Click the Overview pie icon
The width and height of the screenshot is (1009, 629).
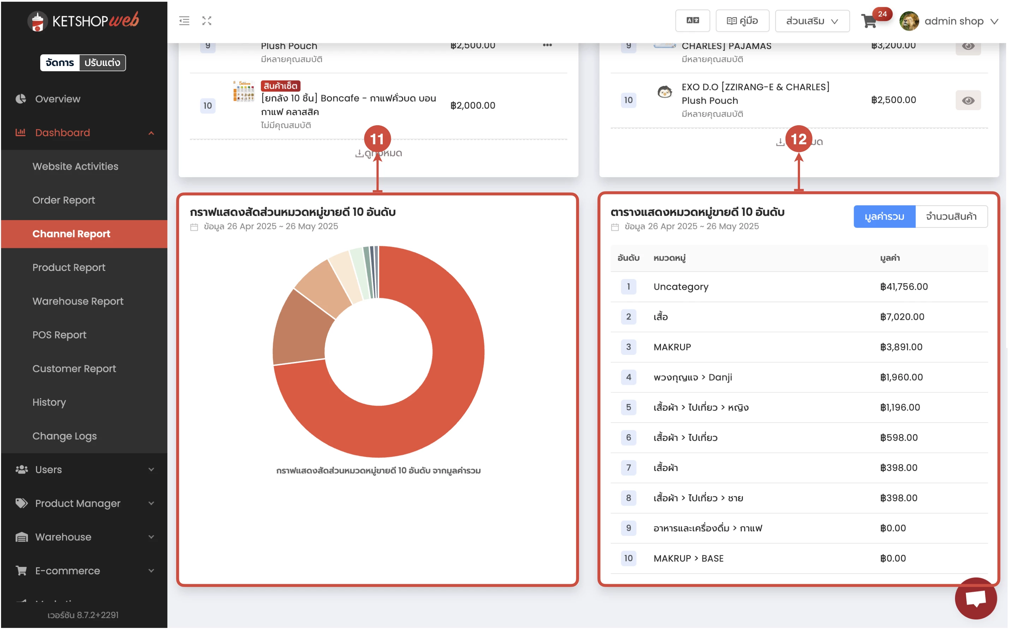pos(20,98)
